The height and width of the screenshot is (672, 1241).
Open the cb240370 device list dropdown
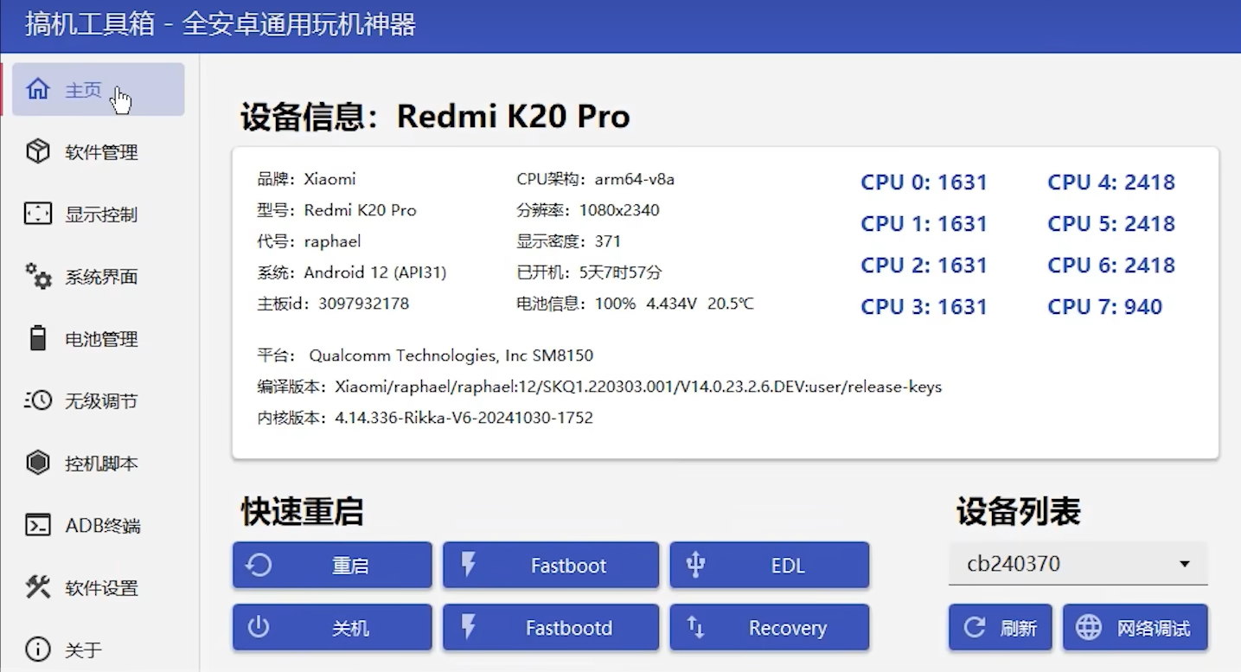coord(1064,564)
